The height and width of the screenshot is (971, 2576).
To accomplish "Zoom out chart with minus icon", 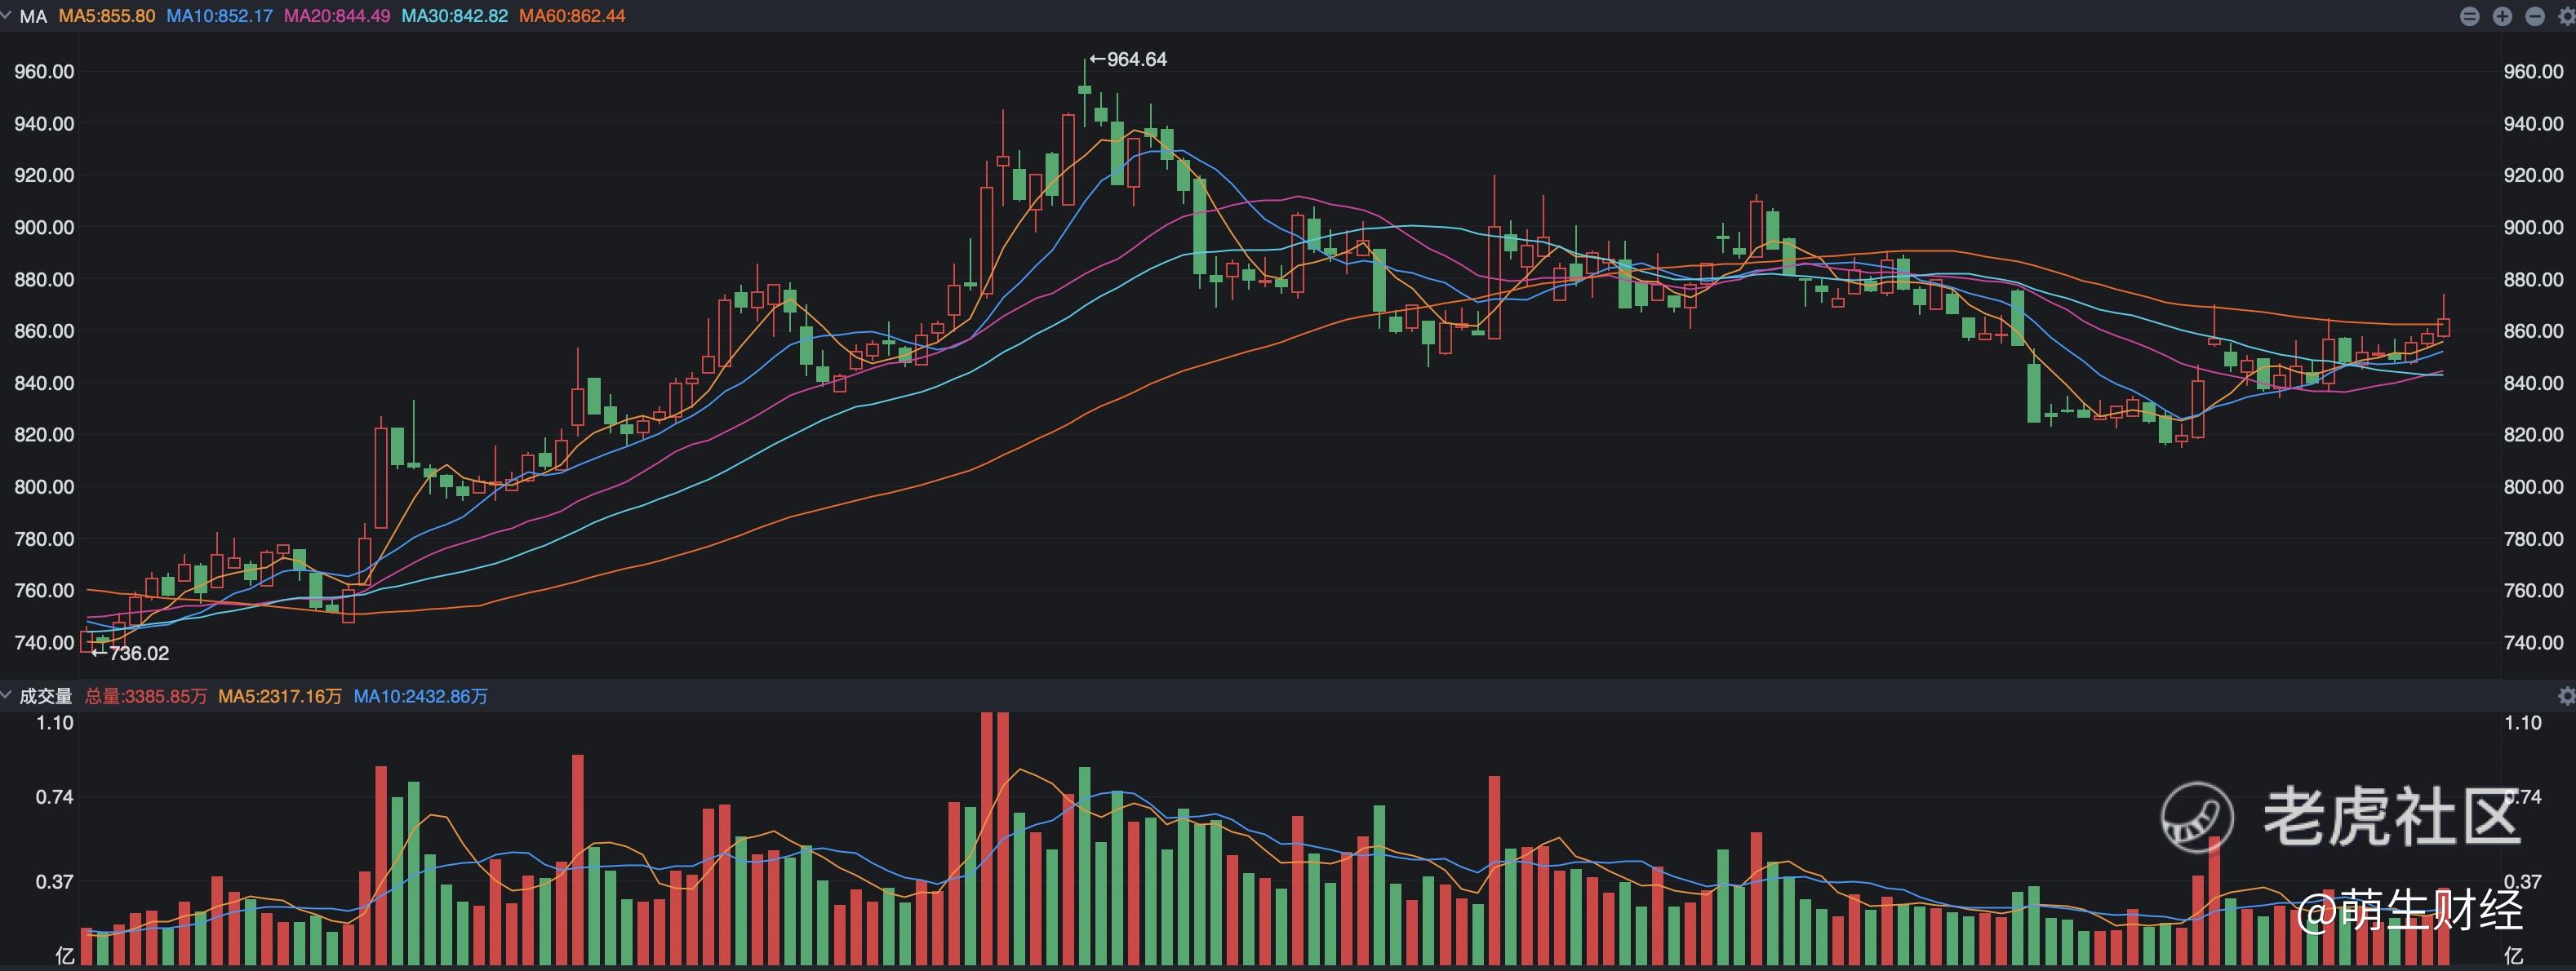I will (2534, 16).
